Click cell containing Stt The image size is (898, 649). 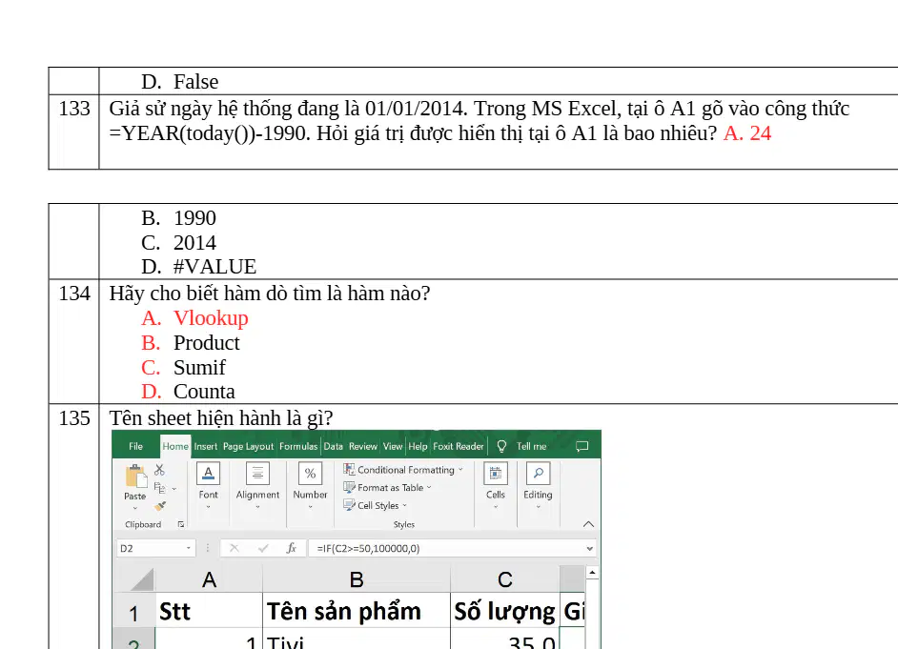click(x=209, y=611)
